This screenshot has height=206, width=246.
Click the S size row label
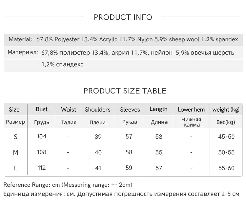click(x=15, y=137)
